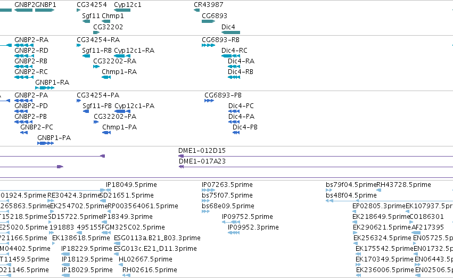
Task: Click protein GNBP2-PB
Action: 31,117
